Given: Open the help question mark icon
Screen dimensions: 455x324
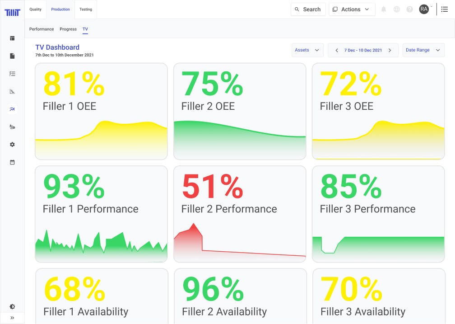Looking at the screenshot, I should pyautogui.click(x=410, y=9).
